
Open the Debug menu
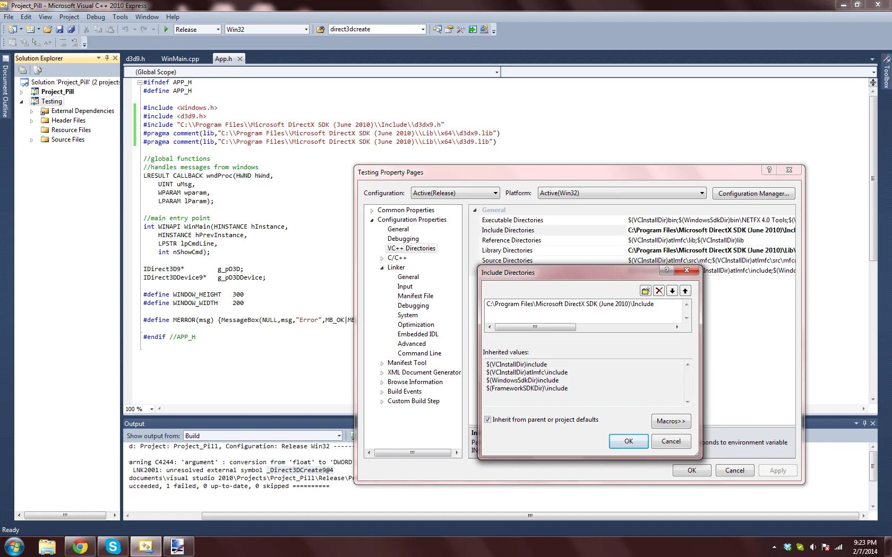(x=96, y=17)
